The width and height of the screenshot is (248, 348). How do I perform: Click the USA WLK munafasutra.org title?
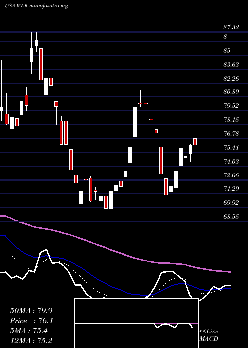(36, 6)
